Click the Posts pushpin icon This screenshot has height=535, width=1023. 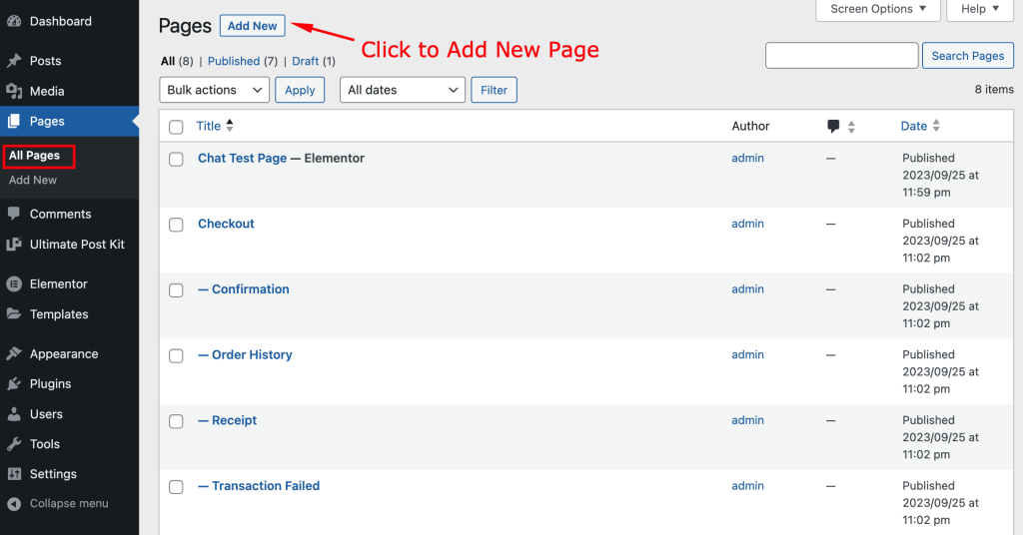click(14, 61)
